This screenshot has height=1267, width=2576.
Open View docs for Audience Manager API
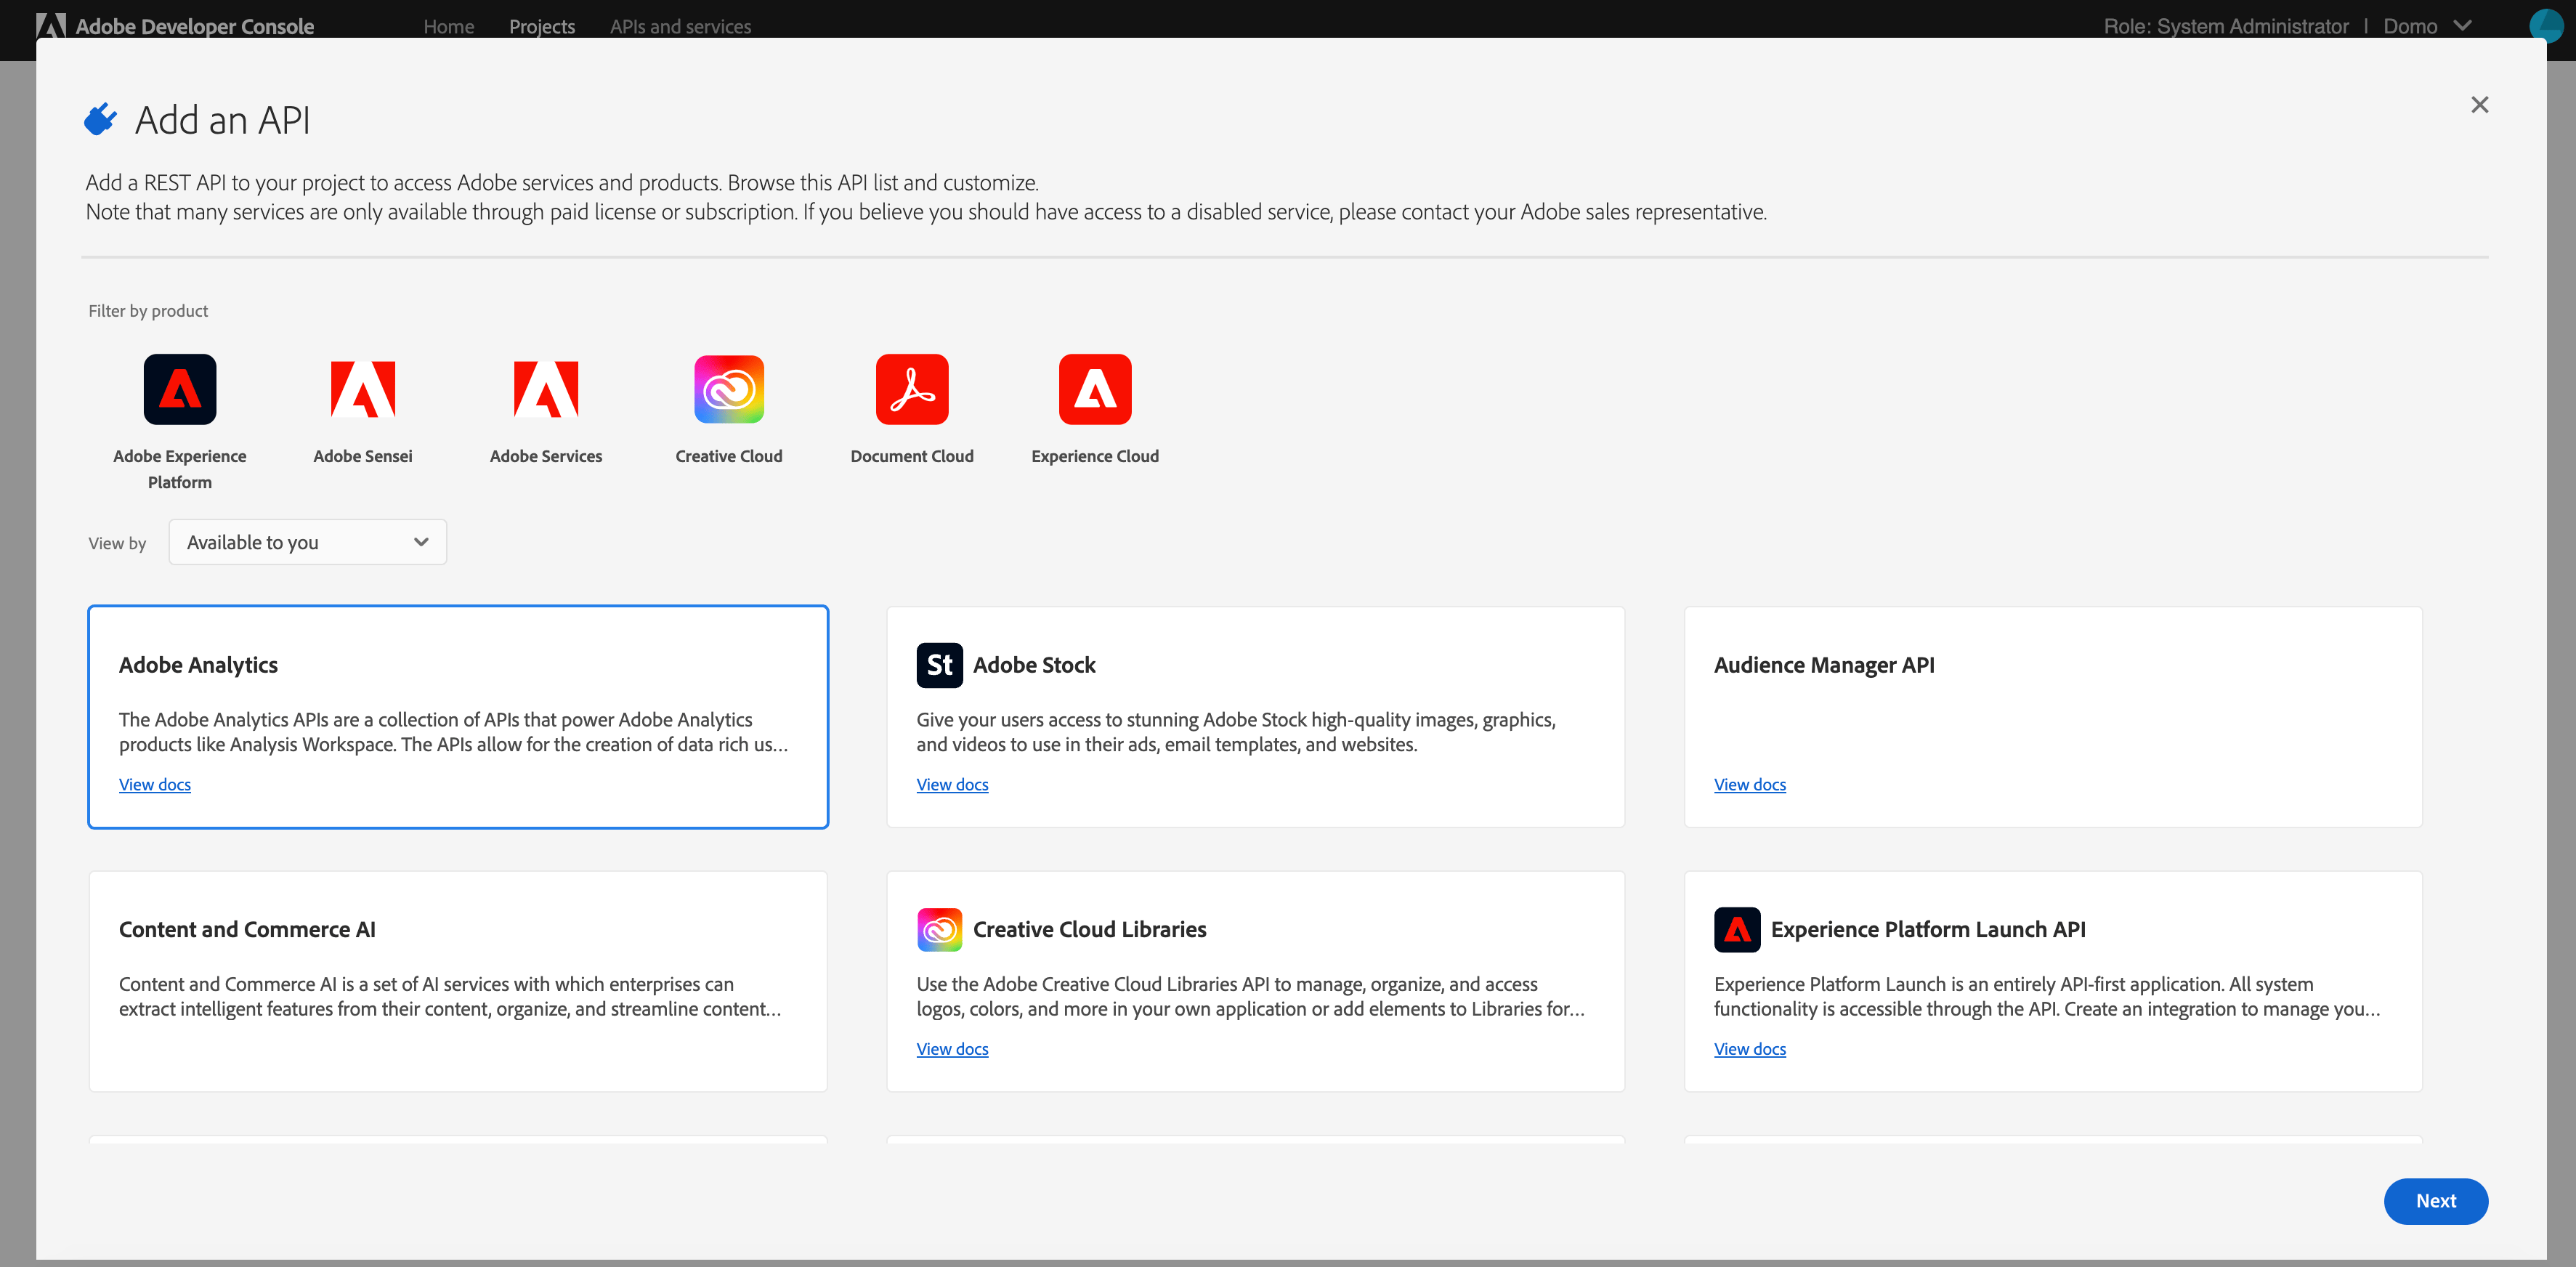[x=1750, y=785]
